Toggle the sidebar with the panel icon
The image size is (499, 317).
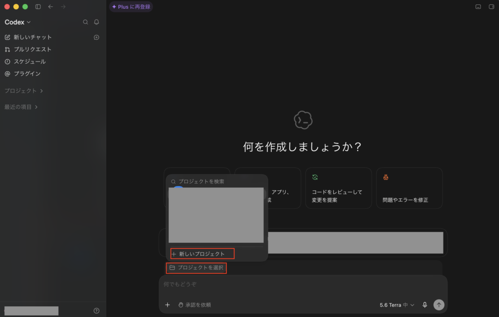pyautogui.click(x=38, y=7)
